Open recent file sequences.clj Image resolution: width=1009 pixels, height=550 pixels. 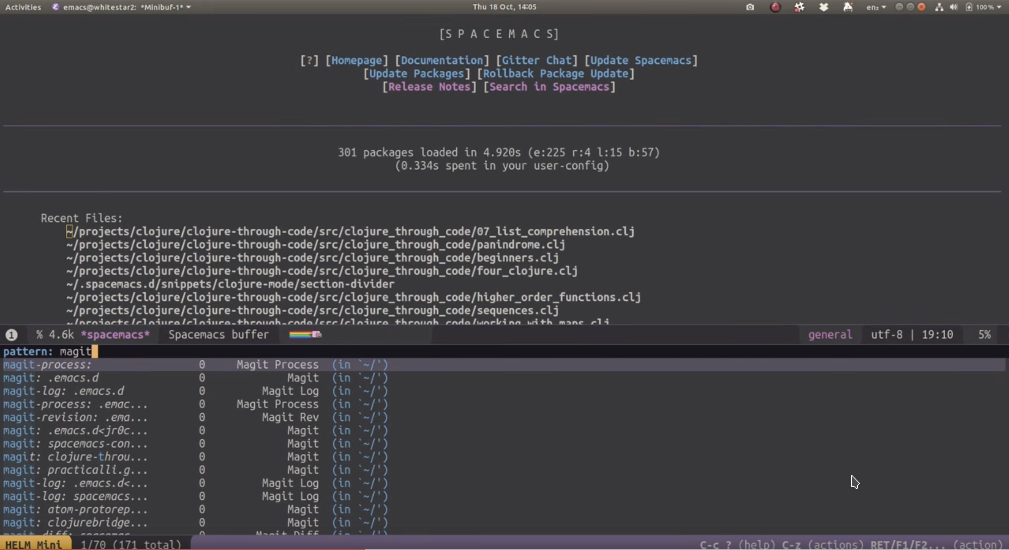coord(312,311)
